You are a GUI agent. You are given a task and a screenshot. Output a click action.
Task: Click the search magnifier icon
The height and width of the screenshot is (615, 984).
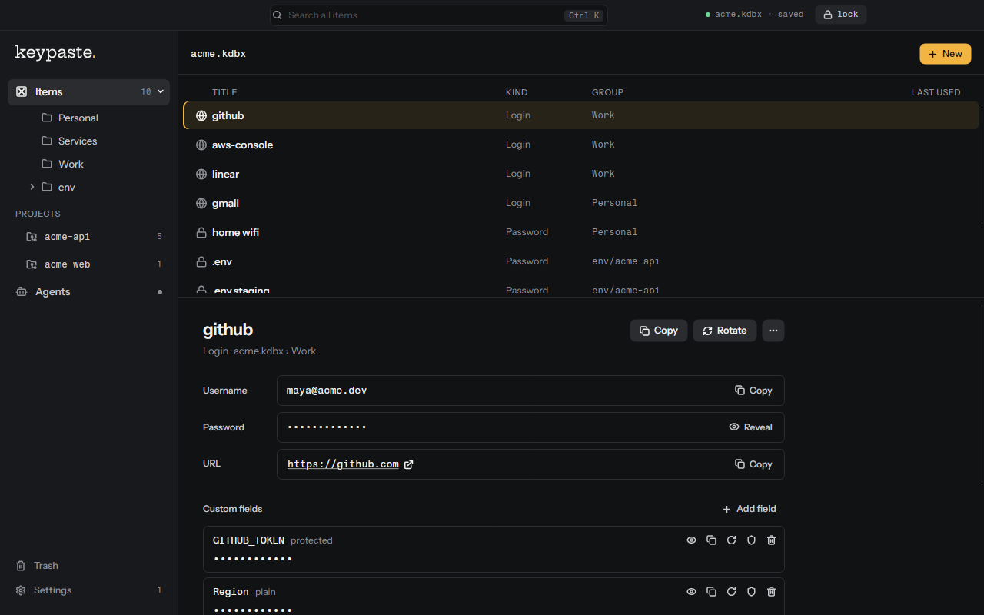(x=278, y=15)
